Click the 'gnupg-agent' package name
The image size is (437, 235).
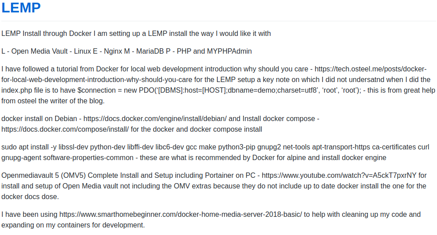(21, 157)
